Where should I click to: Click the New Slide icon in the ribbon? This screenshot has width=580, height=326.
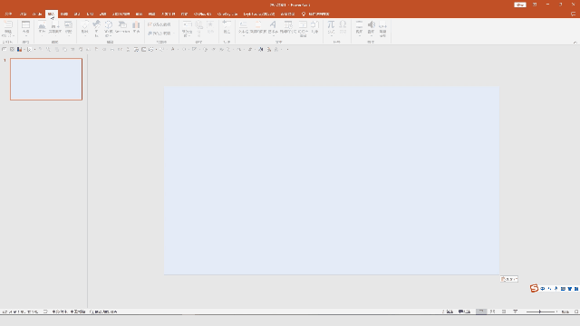coord(8,24)
